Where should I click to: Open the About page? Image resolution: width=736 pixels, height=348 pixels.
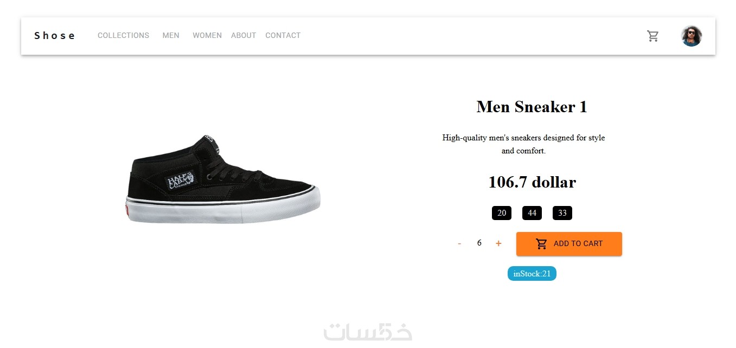244,36
